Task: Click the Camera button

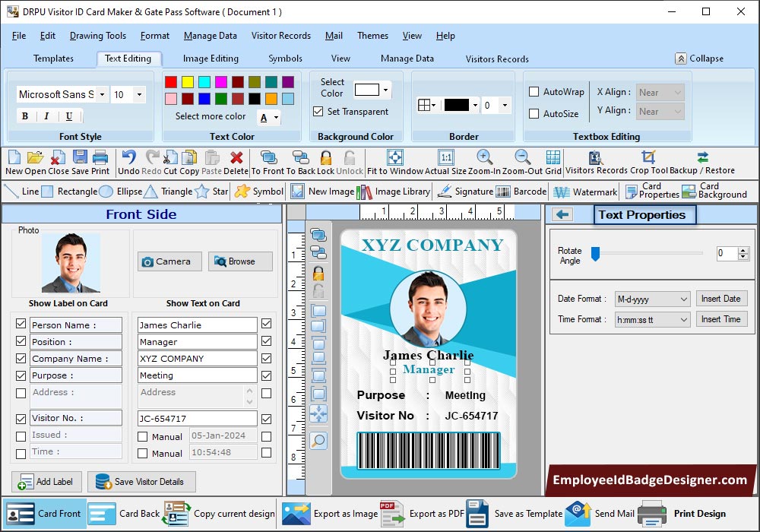Action: pyautogui.click(x=169, y=261)
